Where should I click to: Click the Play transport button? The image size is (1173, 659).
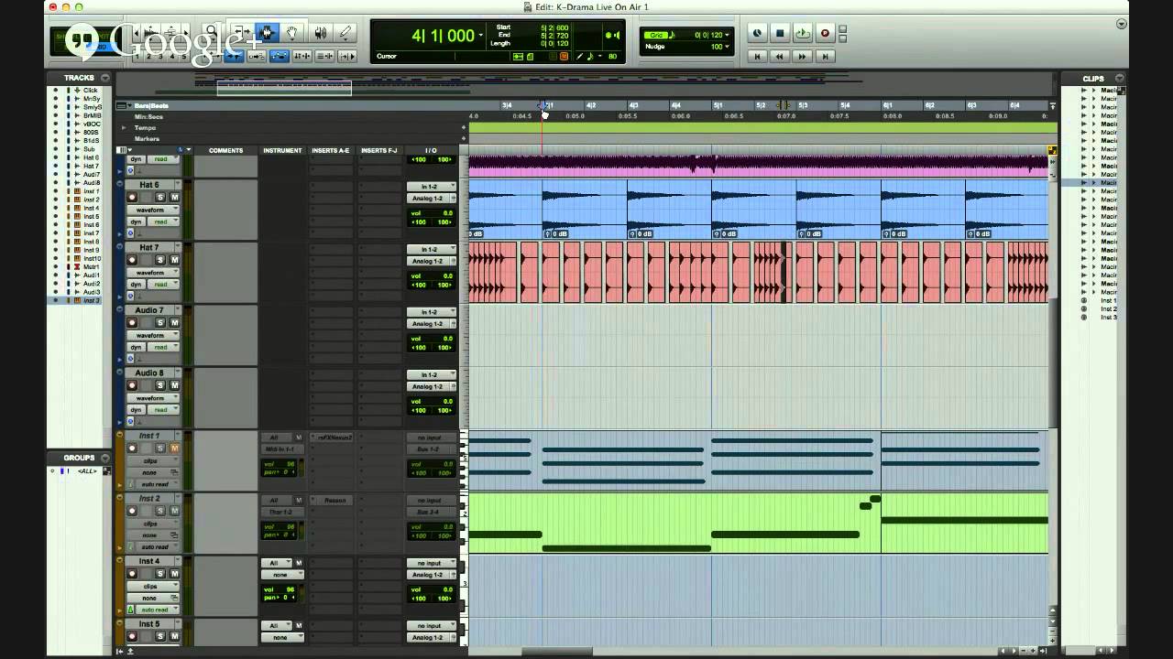pos(803,34)
